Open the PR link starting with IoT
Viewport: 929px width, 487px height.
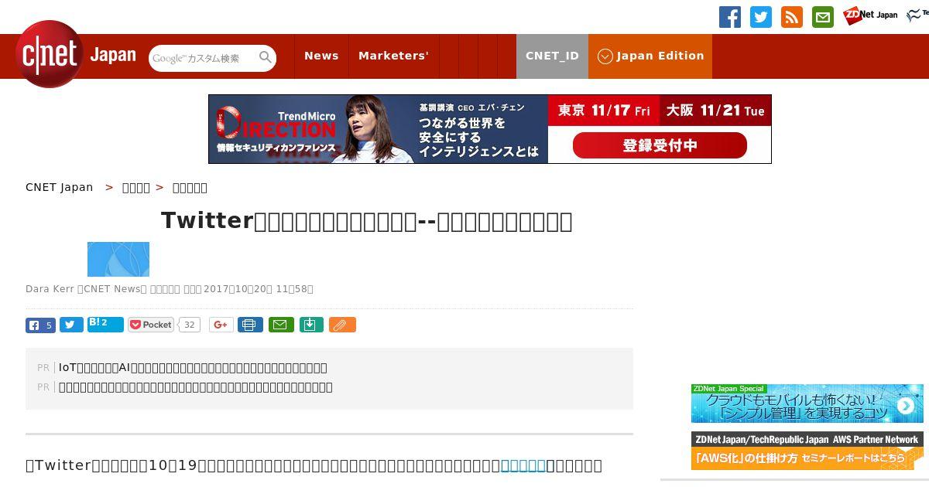click(x=193, y=367)
